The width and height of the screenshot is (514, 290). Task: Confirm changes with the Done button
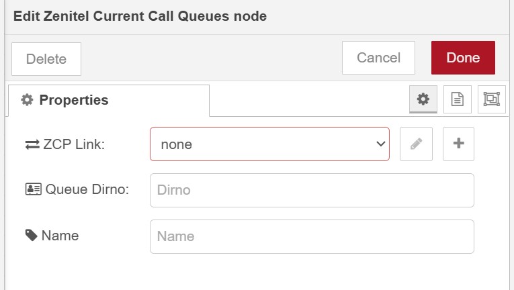tap(463, 58)
